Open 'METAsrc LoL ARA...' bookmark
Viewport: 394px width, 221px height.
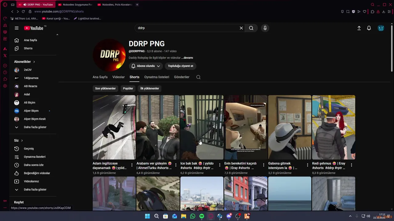[24, 18]
